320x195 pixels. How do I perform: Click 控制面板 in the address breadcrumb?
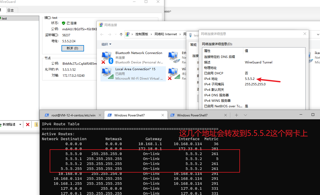click(x=142, y=34)
